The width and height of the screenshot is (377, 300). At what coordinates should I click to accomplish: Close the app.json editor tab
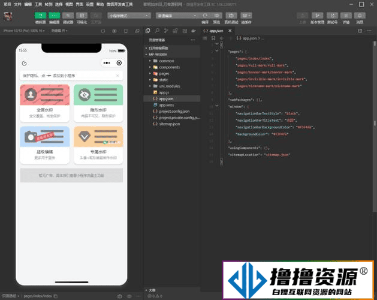(x=230, y=31)
